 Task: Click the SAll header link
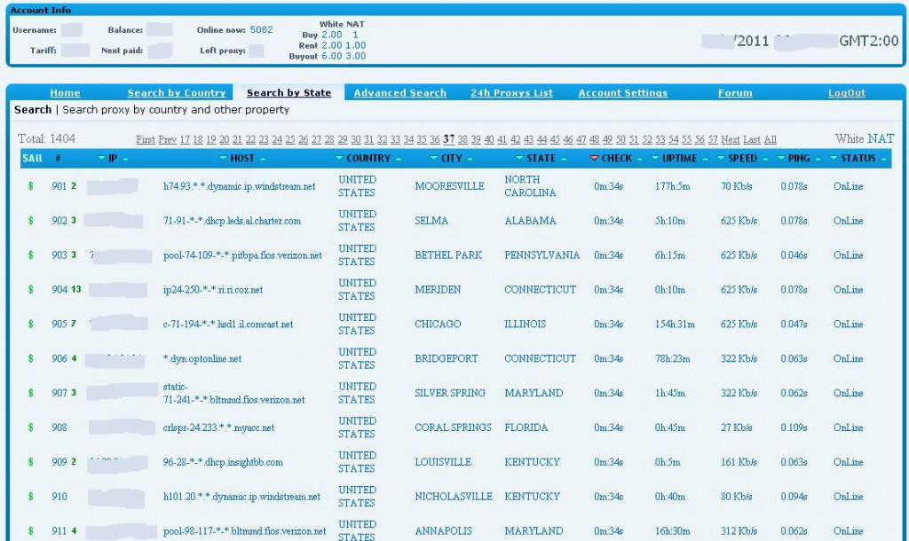32,158
